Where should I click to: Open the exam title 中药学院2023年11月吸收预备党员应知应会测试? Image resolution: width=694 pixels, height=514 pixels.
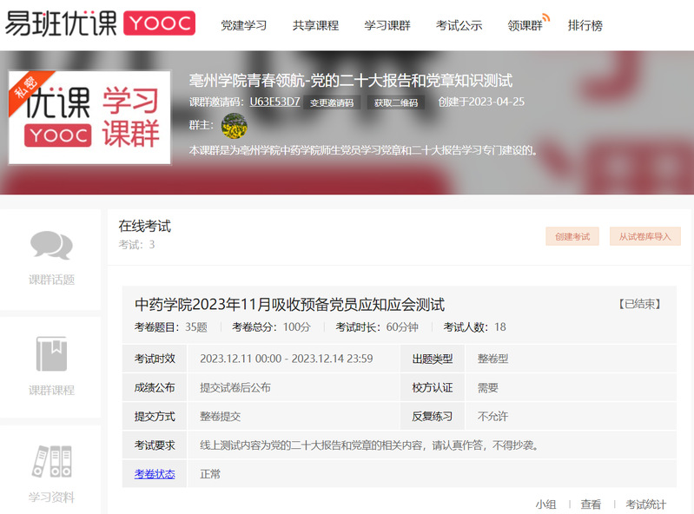pyautogui.click(x=289, y=305)
